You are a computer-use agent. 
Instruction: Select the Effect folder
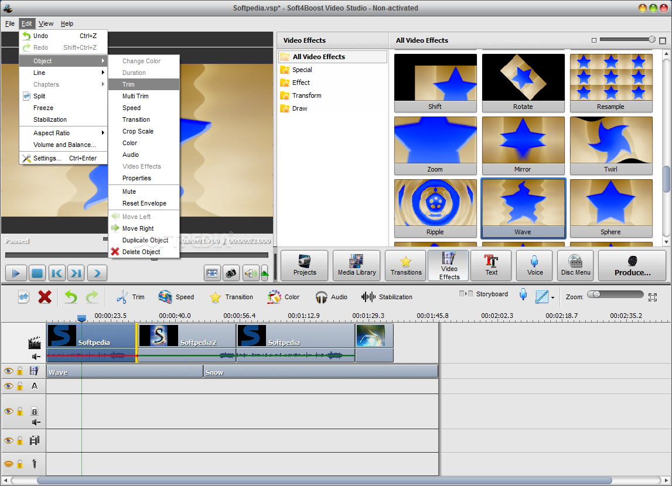(x=301, y=83)
